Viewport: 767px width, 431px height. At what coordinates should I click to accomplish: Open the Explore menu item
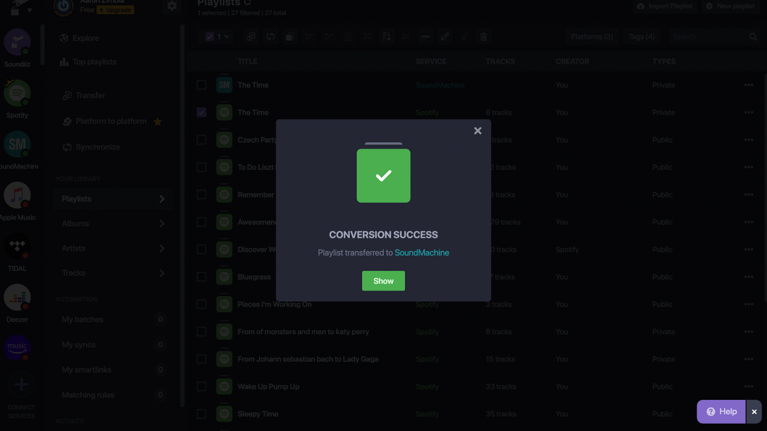pos(80,38)
